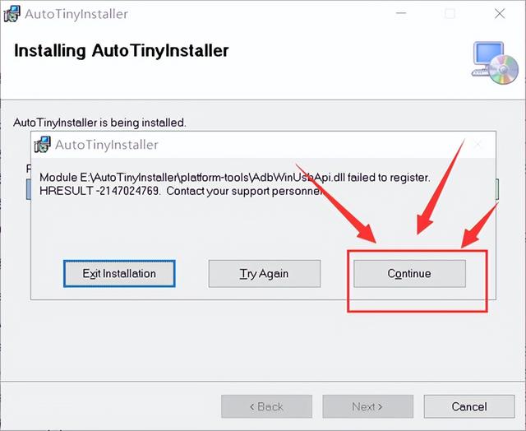Click the computer and disc banner graphic
Screen dimensions: 526x431
[x=496, y=63]
